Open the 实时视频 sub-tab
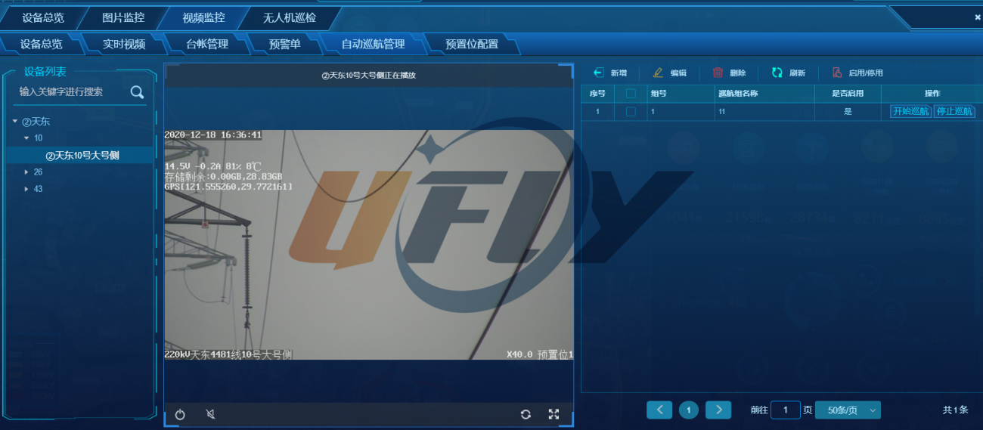This screenshot has width=983, height=430. (124, 44)
